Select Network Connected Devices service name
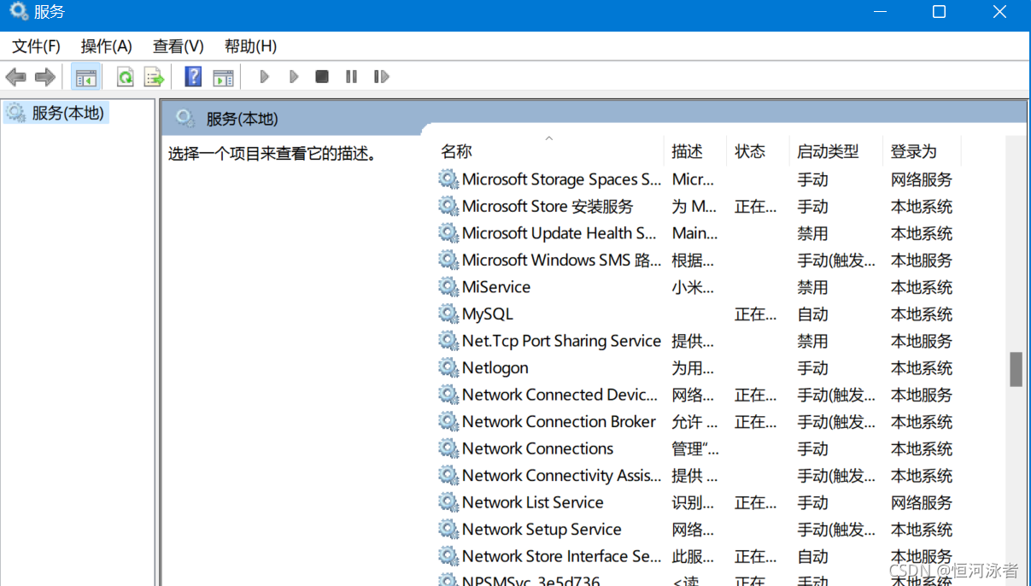The height and width of the screenshot is (586, 1031). pos(560,395)
